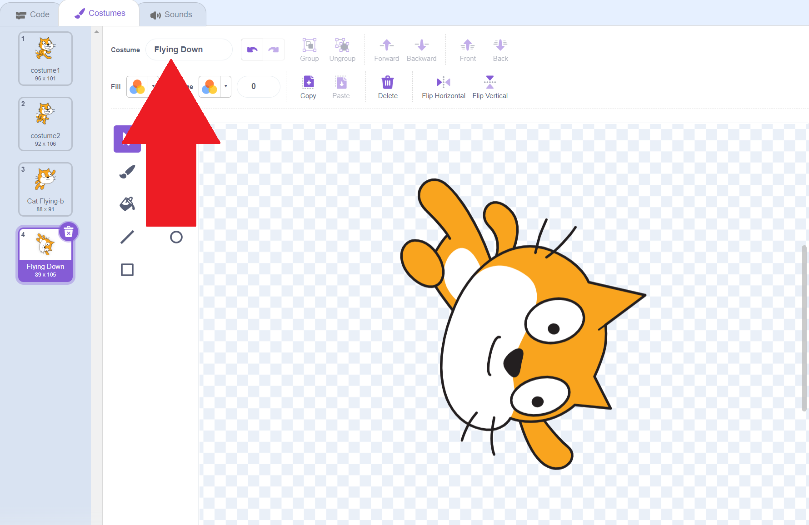The image size is (809, 525).
Task: Click Flip Horizontal
Action: coord(444,87)
